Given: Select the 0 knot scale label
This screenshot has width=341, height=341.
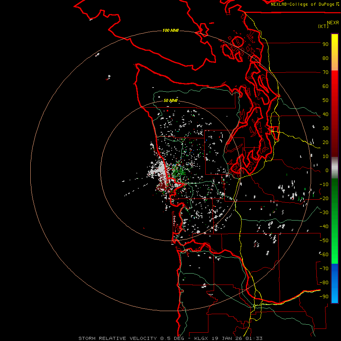Looking at the screenshot, I should tap(327, 170).
